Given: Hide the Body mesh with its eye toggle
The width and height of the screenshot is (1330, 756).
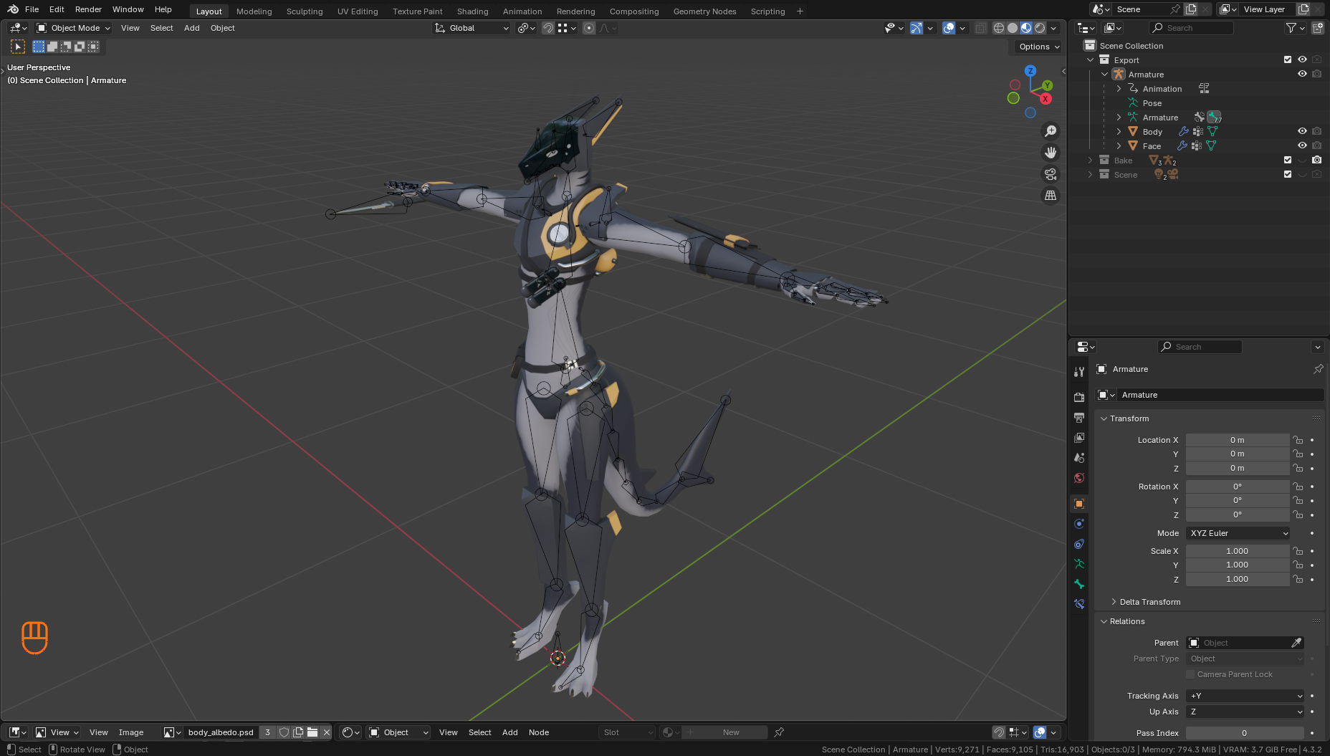Looking at the screenshot, I should (1303, 131).
